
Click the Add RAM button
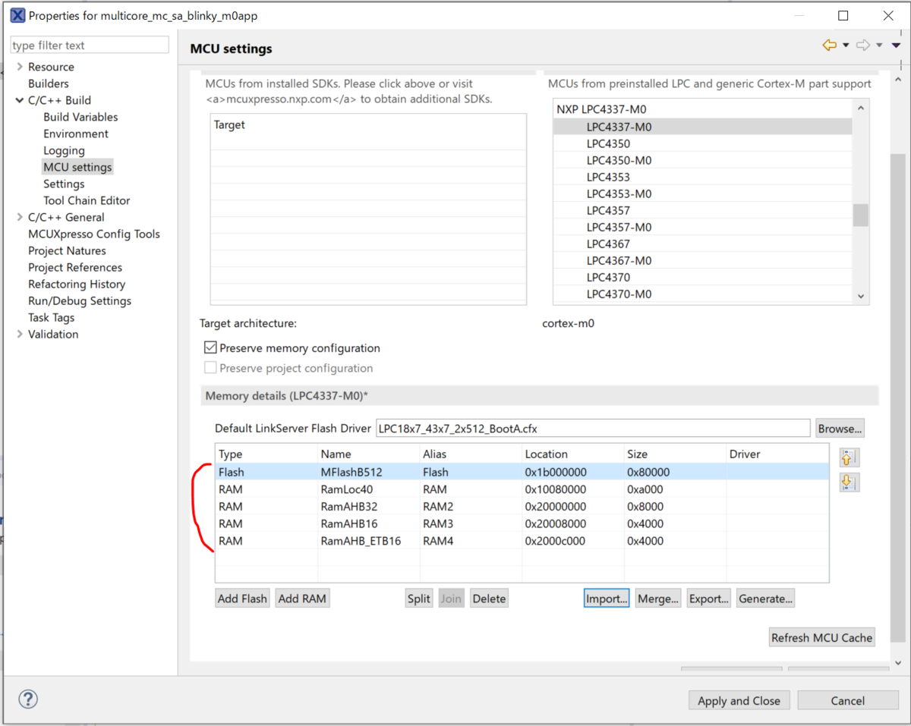tap(302, 599)
